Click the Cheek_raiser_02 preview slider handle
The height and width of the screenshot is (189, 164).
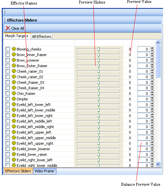(98, 77)
